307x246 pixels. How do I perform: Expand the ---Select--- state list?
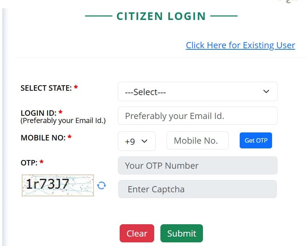click(198, 91)
